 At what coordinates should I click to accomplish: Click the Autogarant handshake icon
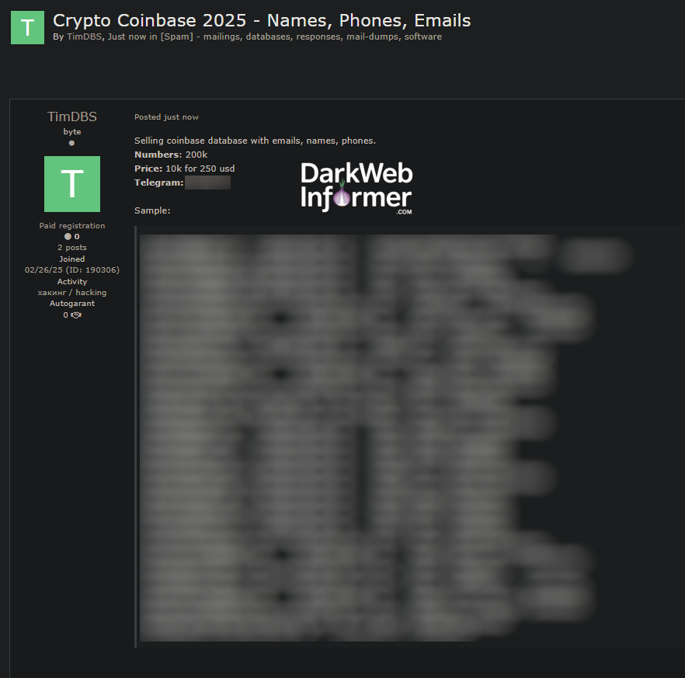[x=76, y=315]
